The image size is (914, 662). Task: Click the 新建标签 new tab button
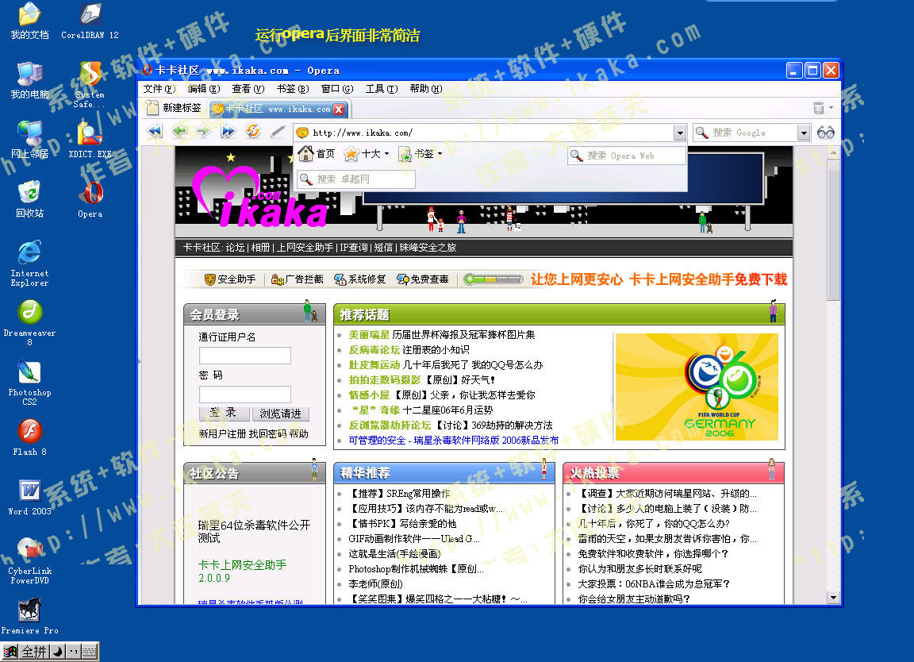click(174, 108)
